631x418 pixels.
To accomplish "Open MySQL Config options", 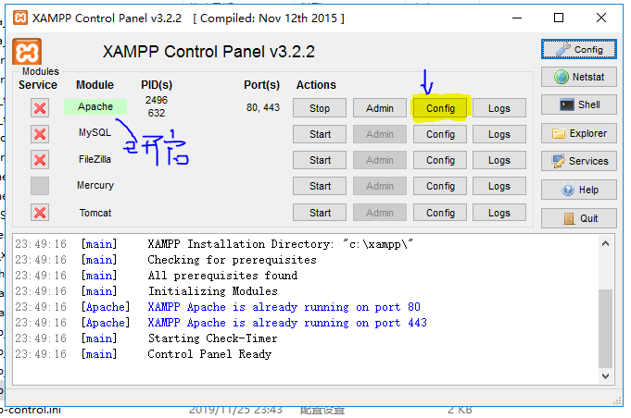I will (440, 134).
